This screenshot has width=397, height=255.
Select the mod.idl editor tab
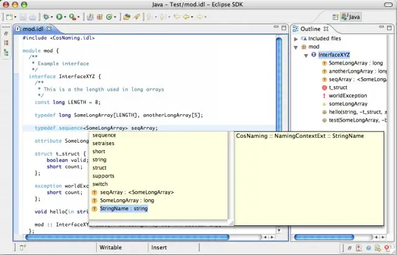[x=33, y=29]
